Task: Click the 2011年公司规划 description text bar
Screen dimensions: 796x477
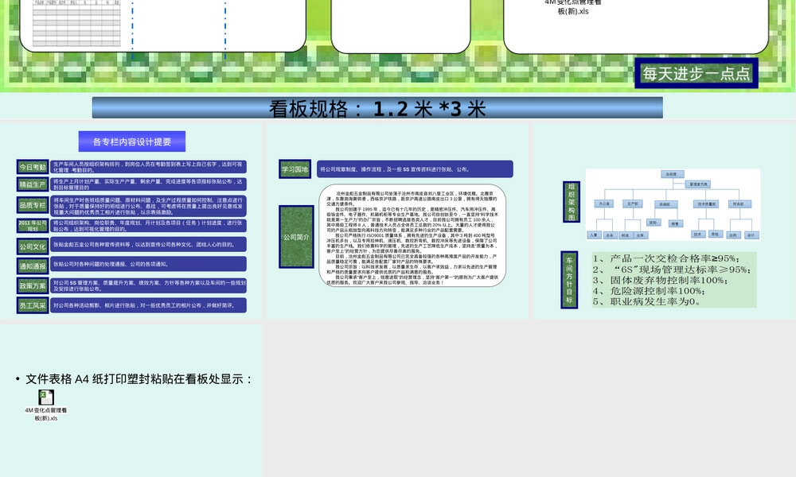Action: coord(148,226)
